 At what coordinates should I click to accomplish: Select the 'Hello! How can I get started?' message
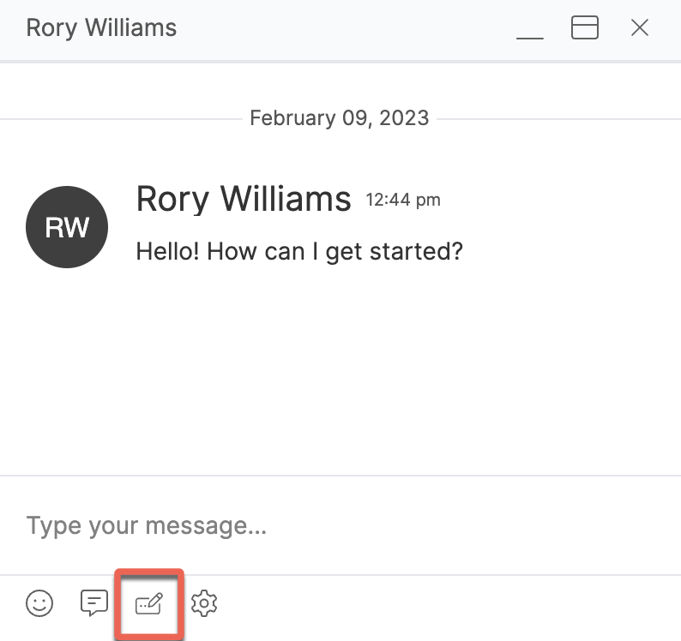click(299, 251)
